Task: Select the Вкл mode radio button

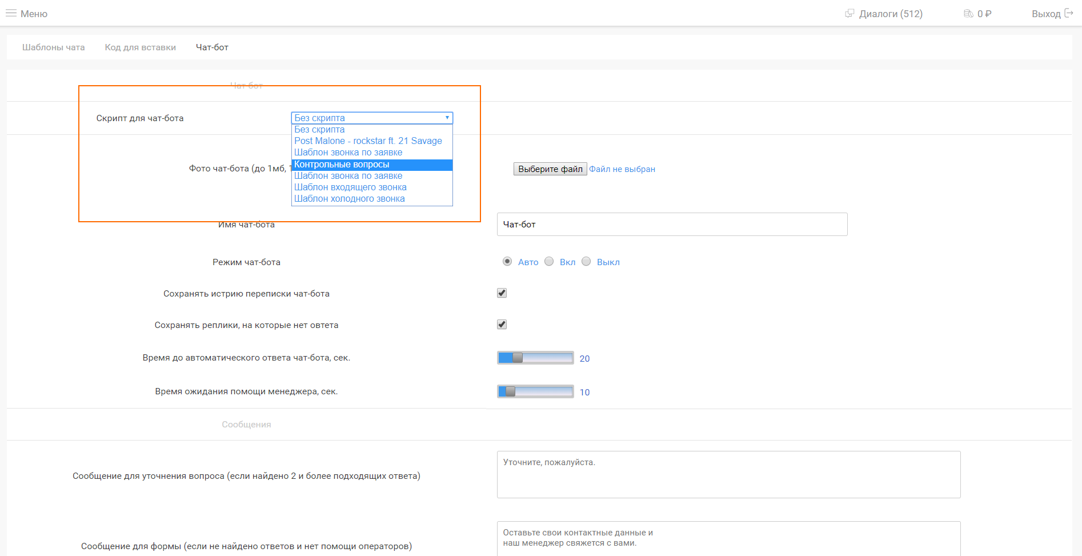Action: click(x=549, y=262)
